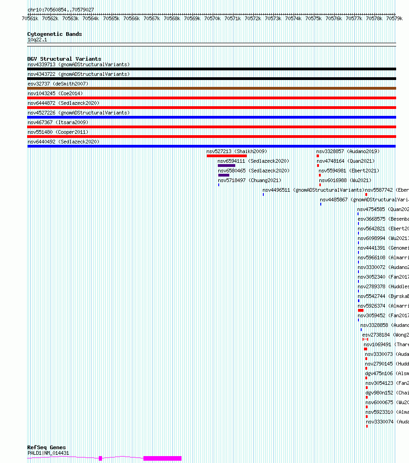This screenshot has width=409, height=463.
Task: Open nsv3054123 variant label
Action: (387, 383)
